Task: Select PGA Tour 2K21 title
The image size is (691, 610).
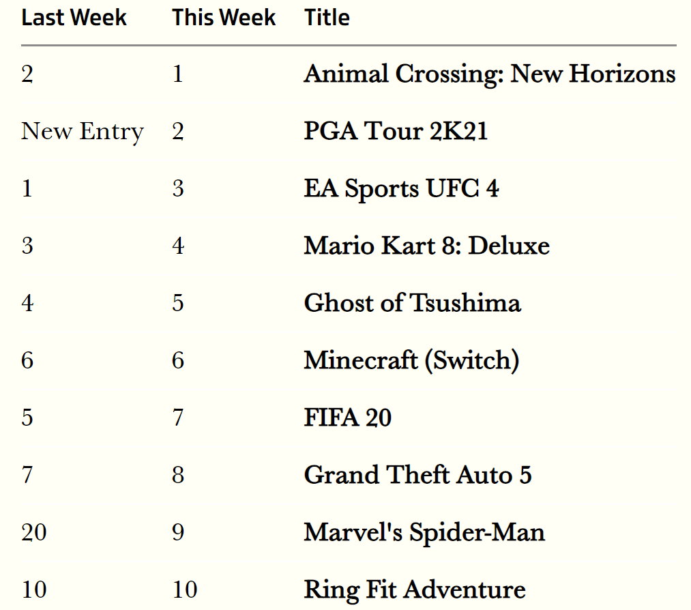Action: click(x=396, y=131)
